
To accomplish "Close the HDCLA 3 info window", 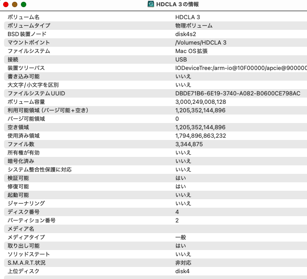I will (x=6, y=4).
